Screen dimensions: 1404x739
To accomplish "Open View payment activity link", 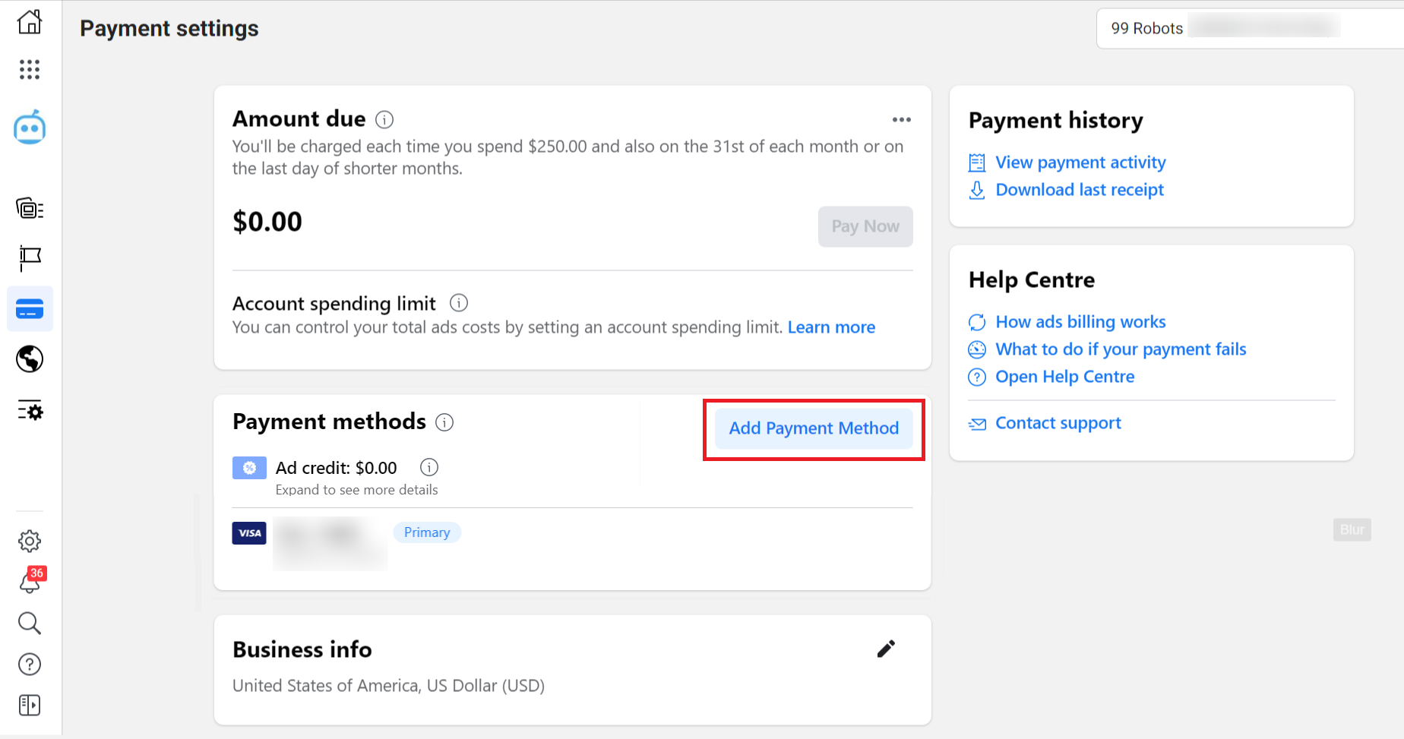I will [x=1080, y=162].
